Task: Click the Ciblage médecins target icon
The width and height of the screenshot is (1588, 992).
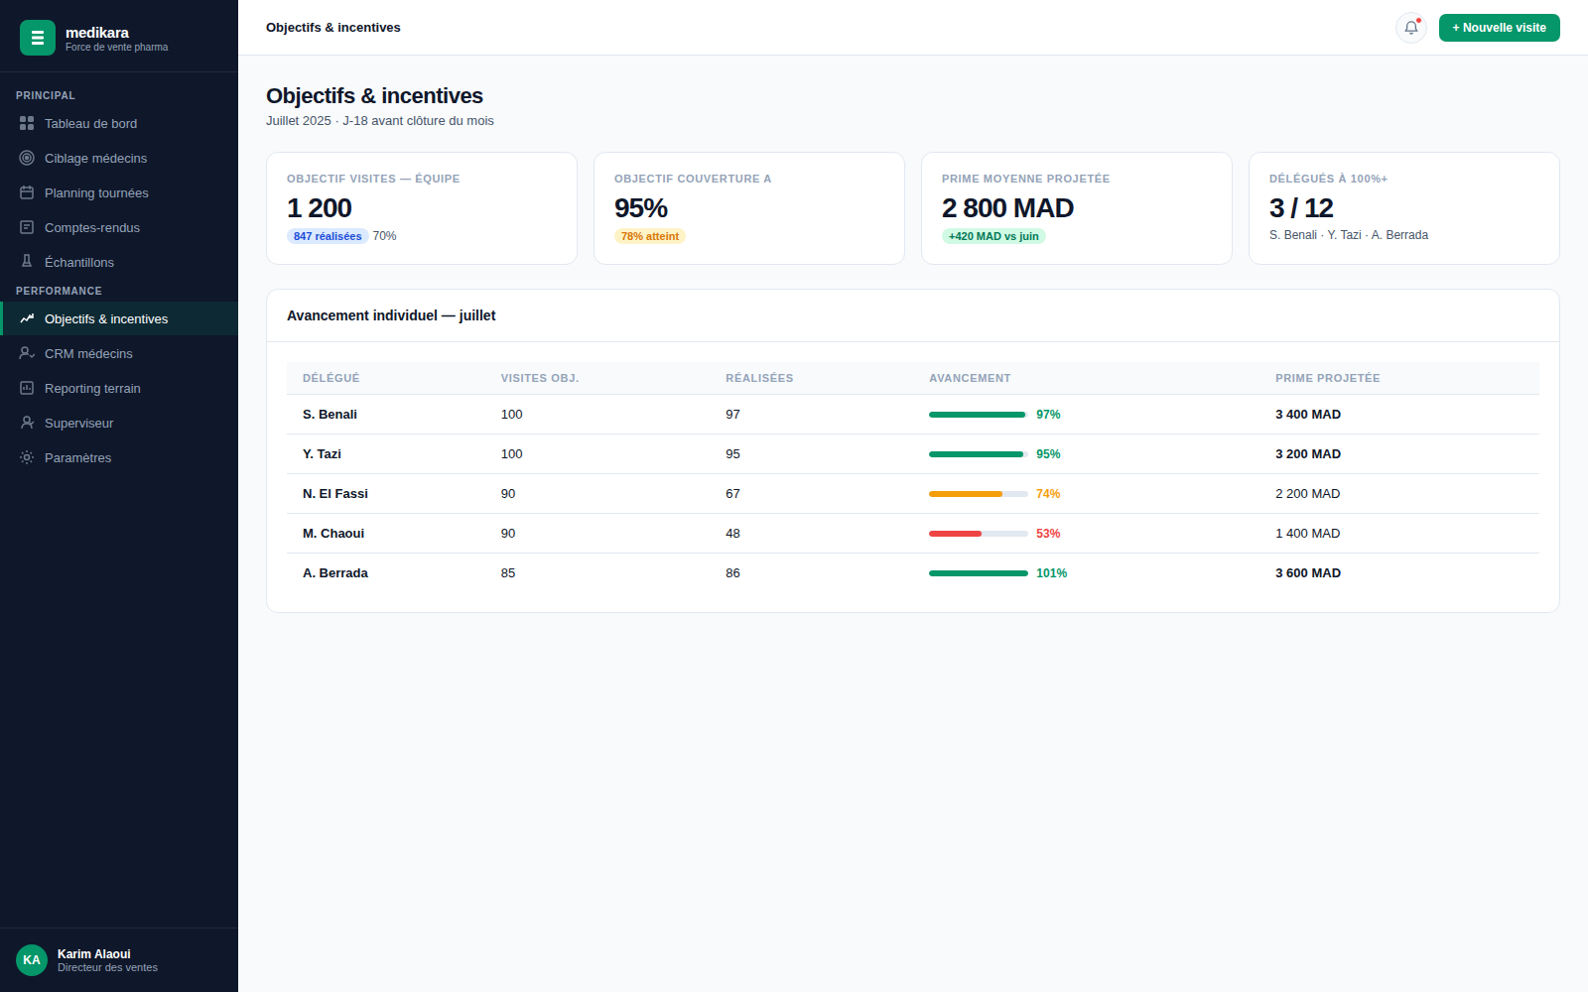Action: pyautogui.click(x=27, y=158)
